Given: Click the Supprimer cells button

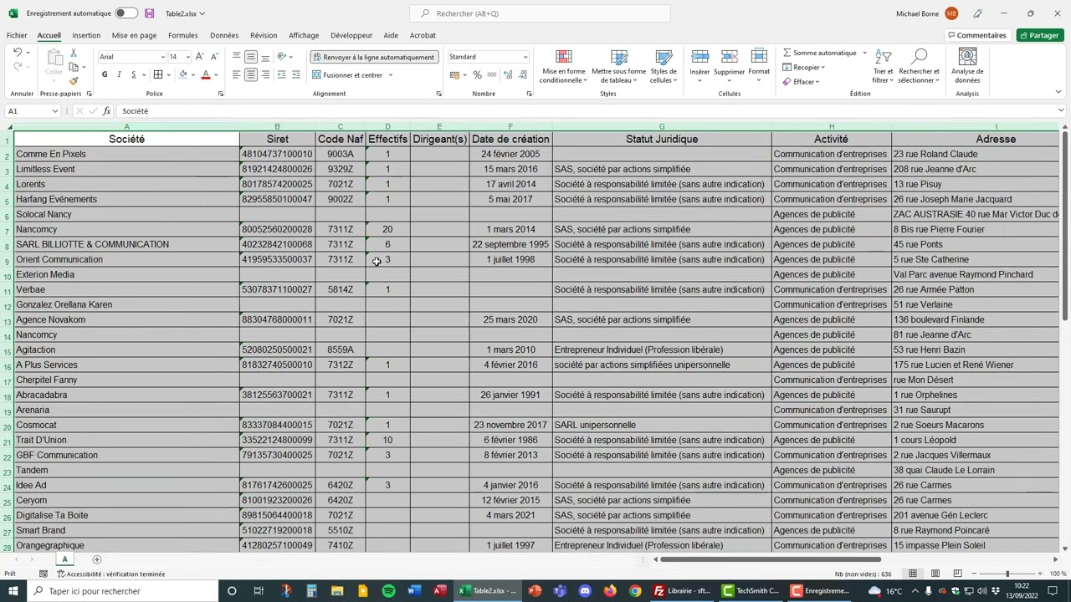Looking at the screenshot, I should pos(729,66).
